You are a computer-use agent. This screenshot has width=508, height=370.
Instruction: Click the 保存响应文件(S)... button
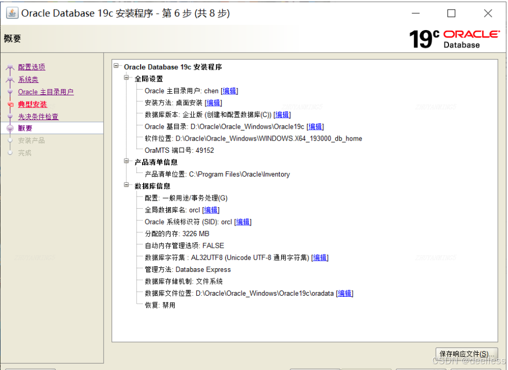[x=467, y=354]
